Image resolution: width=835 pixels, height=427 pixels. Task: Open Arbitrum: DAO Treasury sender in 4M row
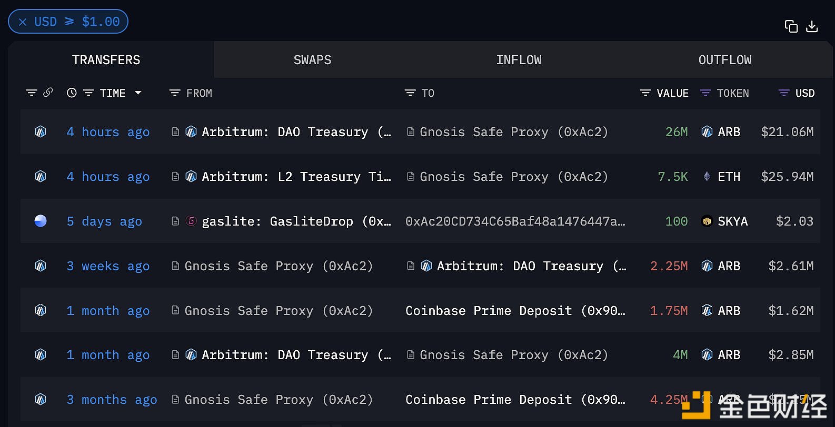click(x=296, y=355)
